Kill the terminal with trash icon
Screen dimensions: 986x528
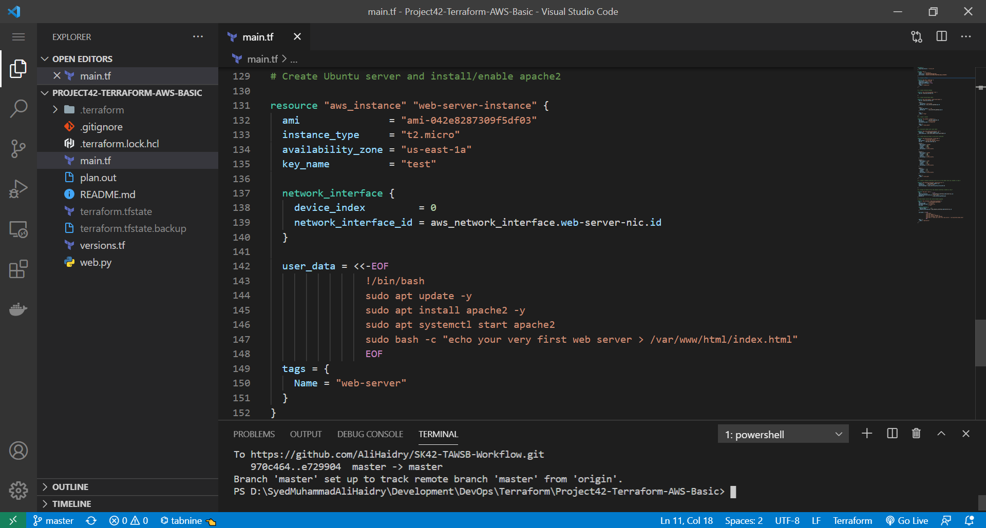point(916,434)
